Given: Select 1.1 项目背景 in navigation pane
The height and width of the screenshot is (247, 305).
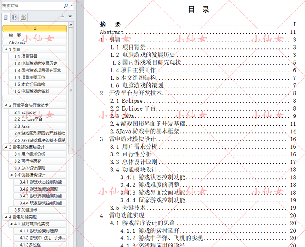Looking at the screenshot, I should (x=37, y=56).
